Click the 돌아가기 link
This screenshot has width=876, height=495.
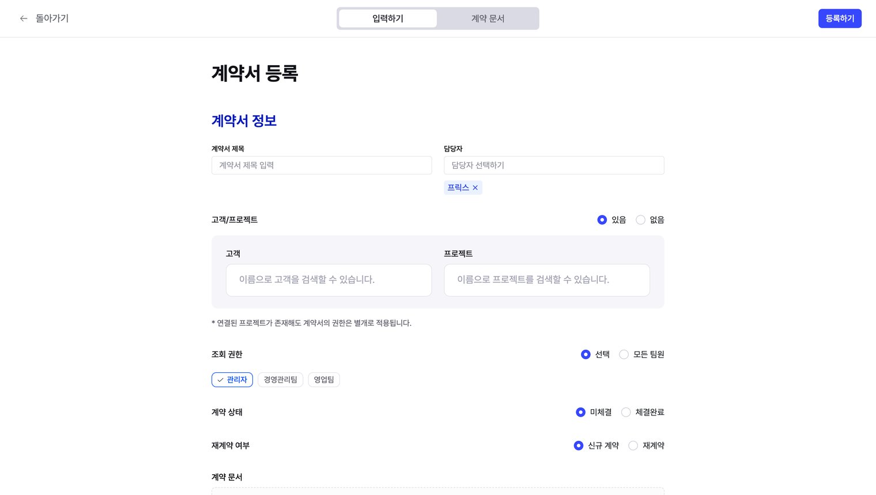click(52, 18)
